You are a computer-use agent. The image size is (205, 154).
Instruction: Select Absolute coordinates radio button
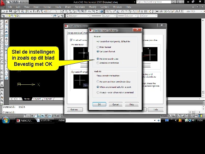click(x=98, y=63)
